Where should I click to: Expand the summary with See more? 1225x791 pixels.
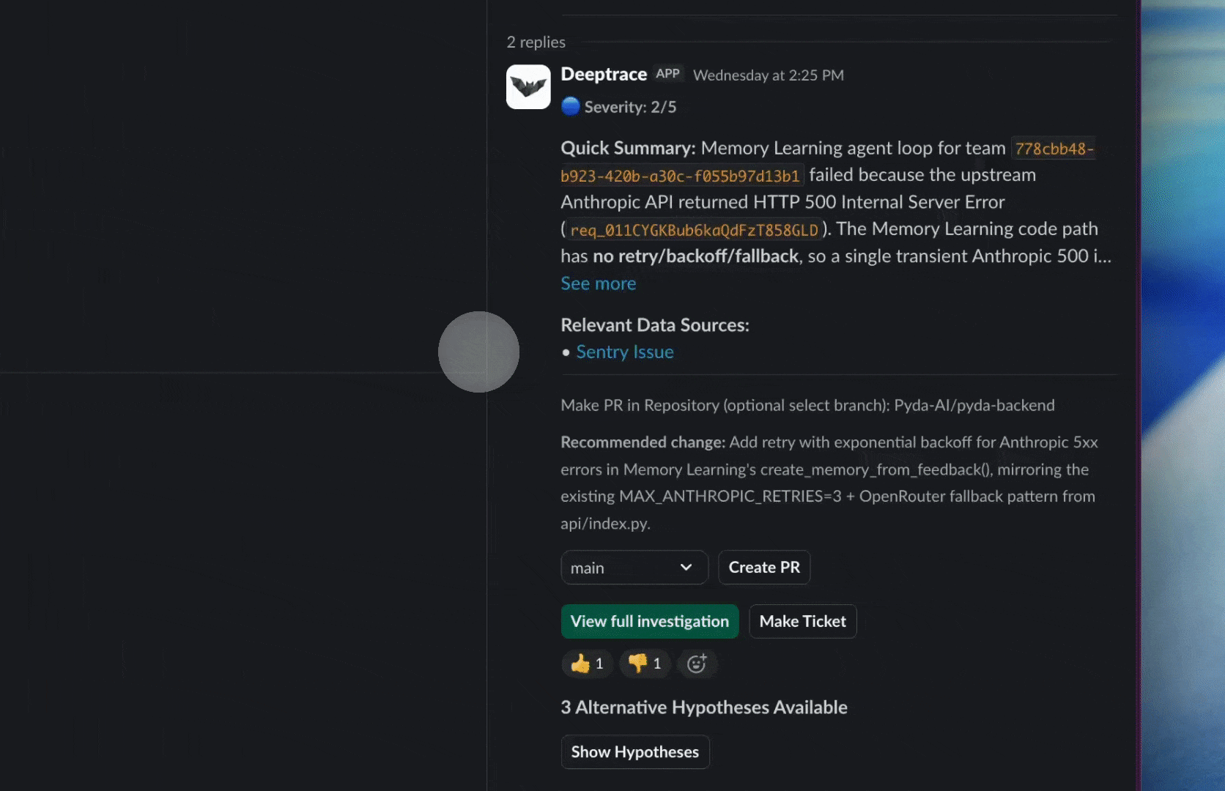point(598,283)
